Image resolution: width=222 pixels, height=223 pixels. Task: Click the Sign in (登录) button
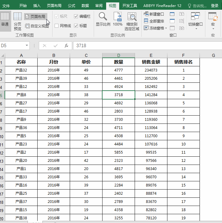point(214,5)
